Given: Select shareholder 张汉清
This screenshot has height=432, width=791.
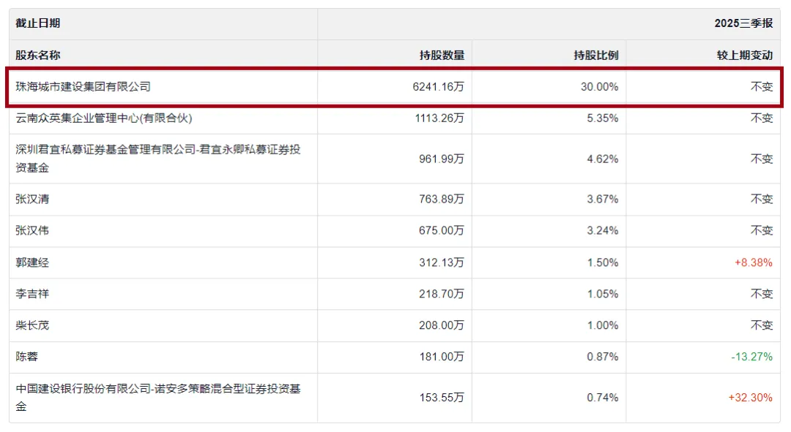Looking at the screenshot, I should [x=32, y=199].
